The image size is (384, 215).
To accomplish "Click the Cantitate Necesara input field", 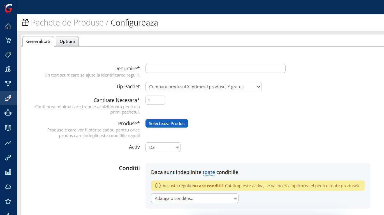I will [155, 100].
